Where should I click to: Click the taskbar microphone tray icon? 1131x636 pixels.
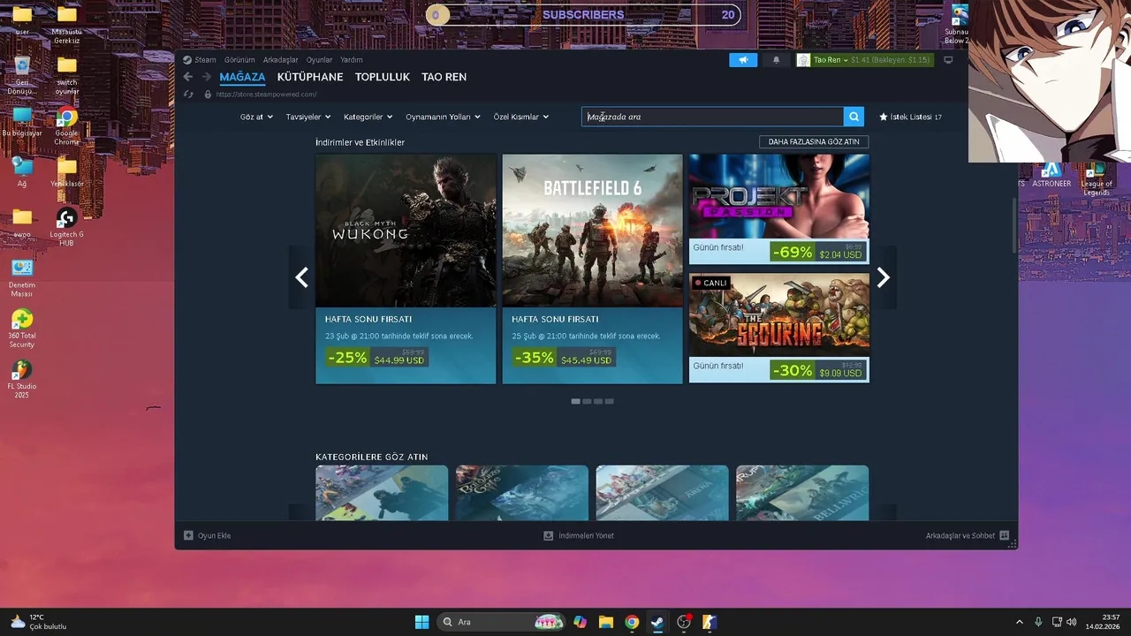[x=1038, y=622]
